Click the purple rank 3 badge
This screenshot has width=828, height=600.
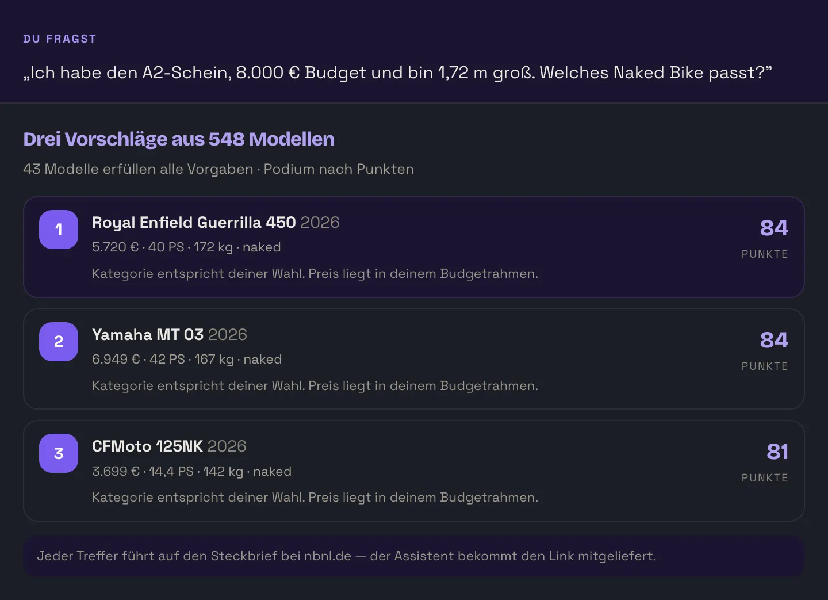pos(59,453)
